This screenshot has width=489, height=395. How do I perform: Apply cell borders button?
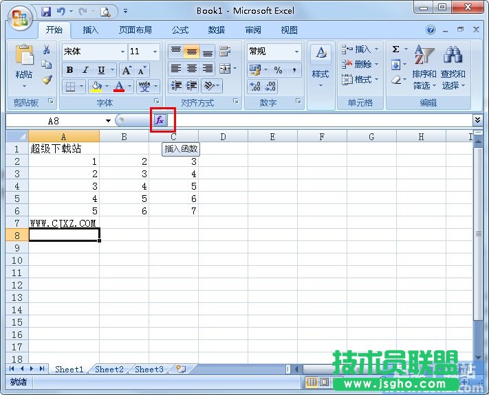[x=70, y=86]
